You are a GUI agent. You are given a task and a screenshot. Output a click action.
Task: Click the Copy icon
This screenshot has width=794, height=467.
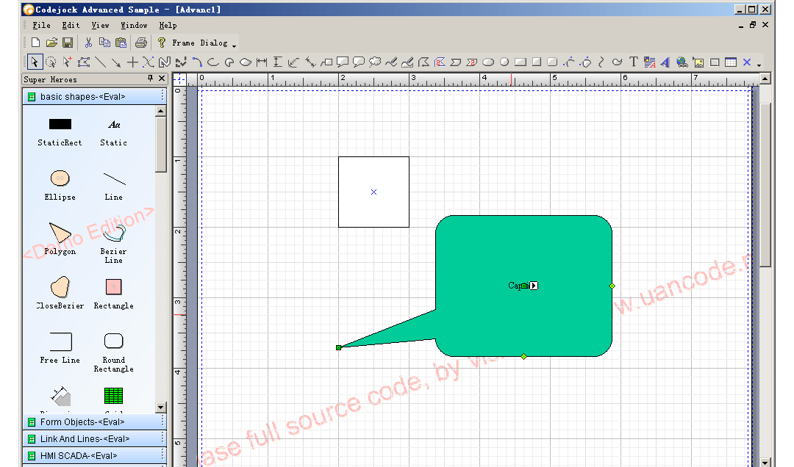pyautogui.click(x=105, y=43)
